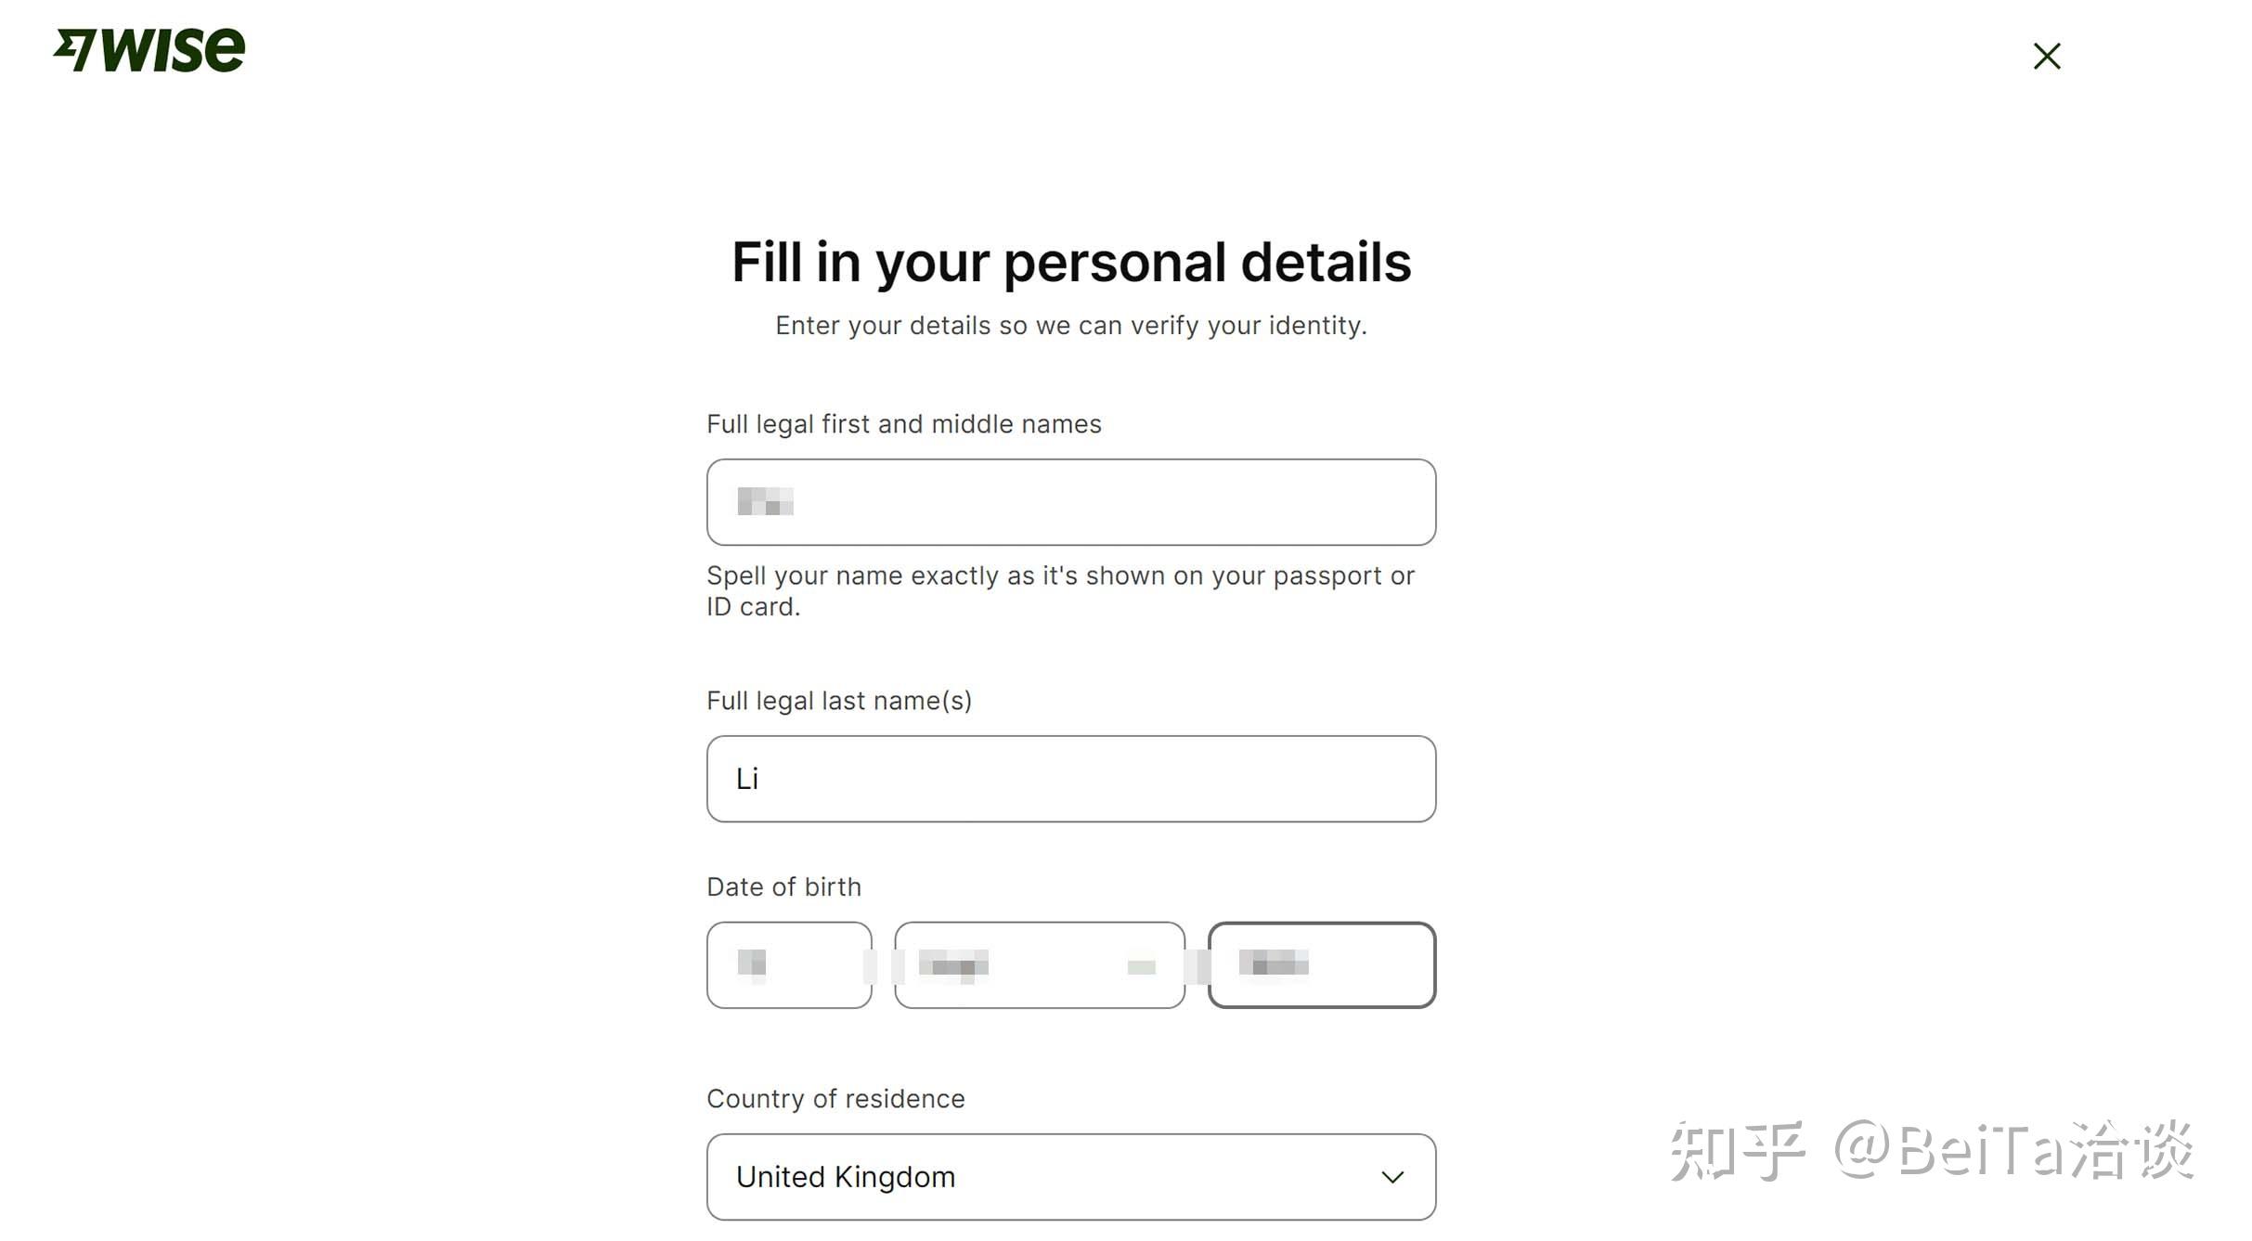The width and height of the screenshot is (2252, 1241).
Task: Click the last name field containing Li
Action: [1070, 778]
